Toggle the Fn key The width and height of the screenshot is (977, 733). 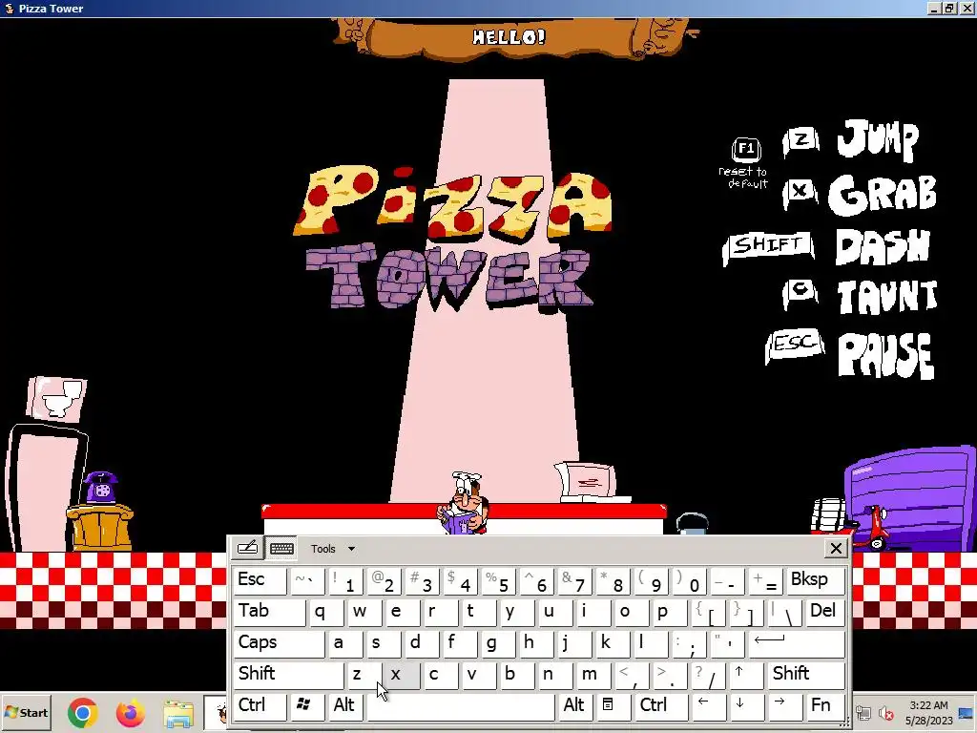coord(825,706)
